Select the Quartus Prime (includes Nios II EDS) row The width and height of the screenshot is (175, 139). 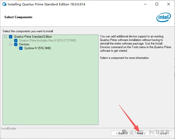[48, 40]
